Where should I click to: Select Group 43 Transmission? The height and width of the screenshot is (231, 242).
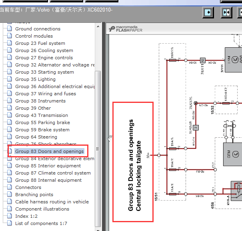(42, 115)
